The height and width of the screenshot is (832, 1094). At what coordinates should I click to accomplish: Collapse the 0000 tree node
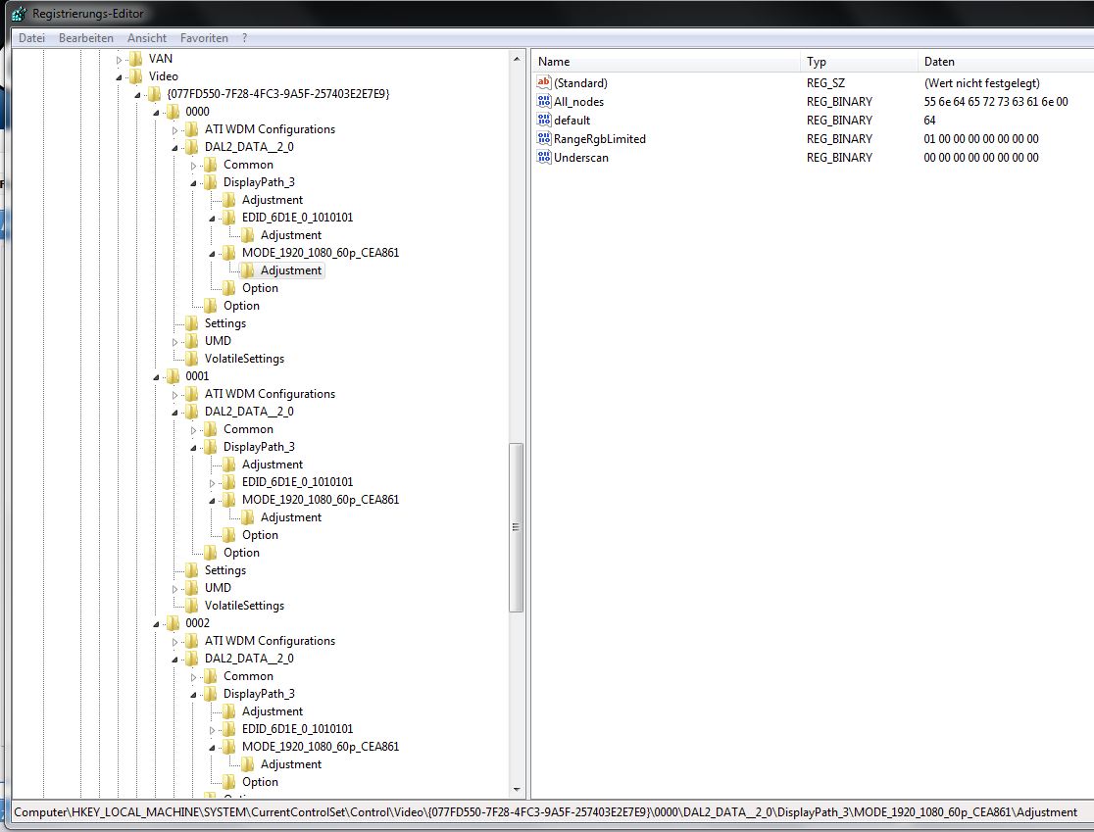click(x=156, y=113)
